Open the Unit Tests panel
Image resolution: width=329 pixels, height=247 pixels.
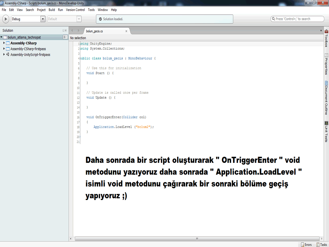tap(326, 132)
